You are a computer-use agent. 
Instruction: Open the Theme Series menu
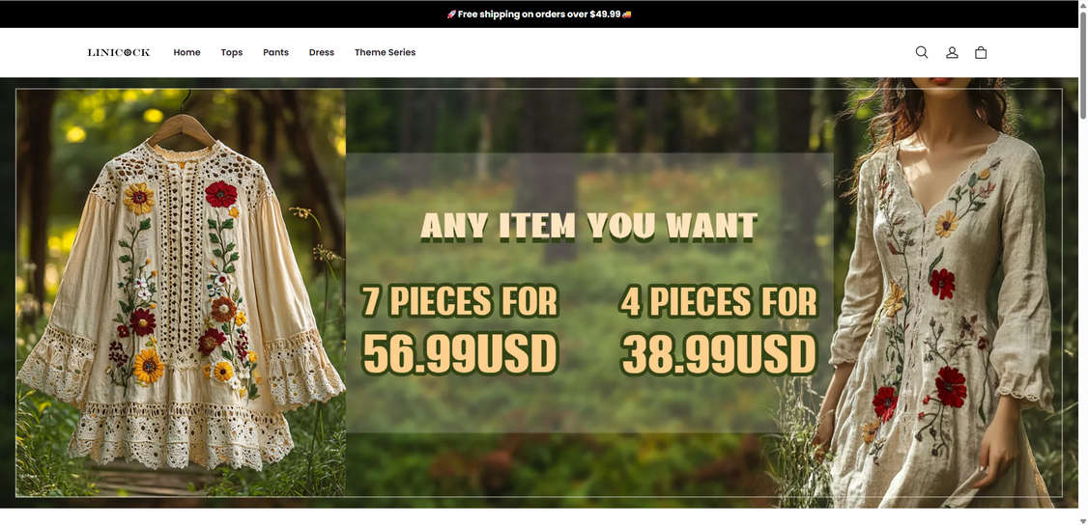tap(386, 52)
